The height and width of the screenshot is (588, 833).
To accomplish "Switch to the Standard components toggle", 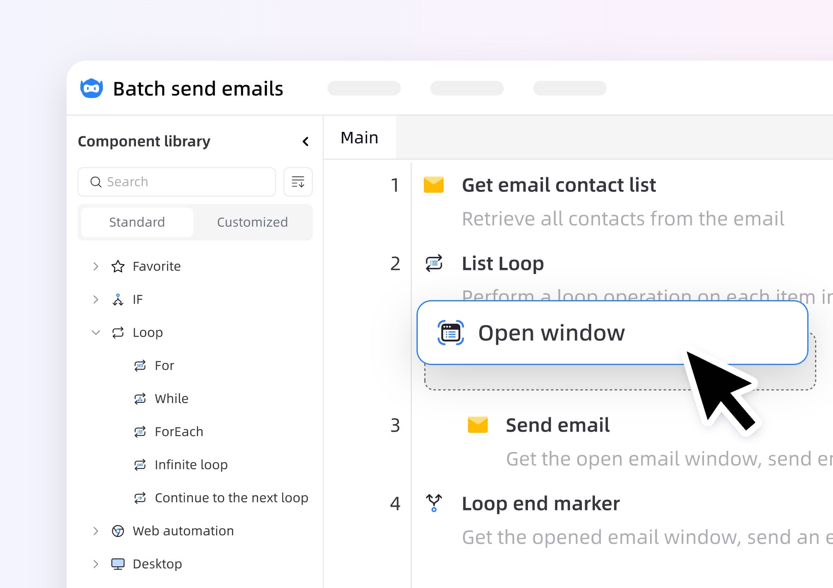I will pyautogui.click(x=137, y=222).
